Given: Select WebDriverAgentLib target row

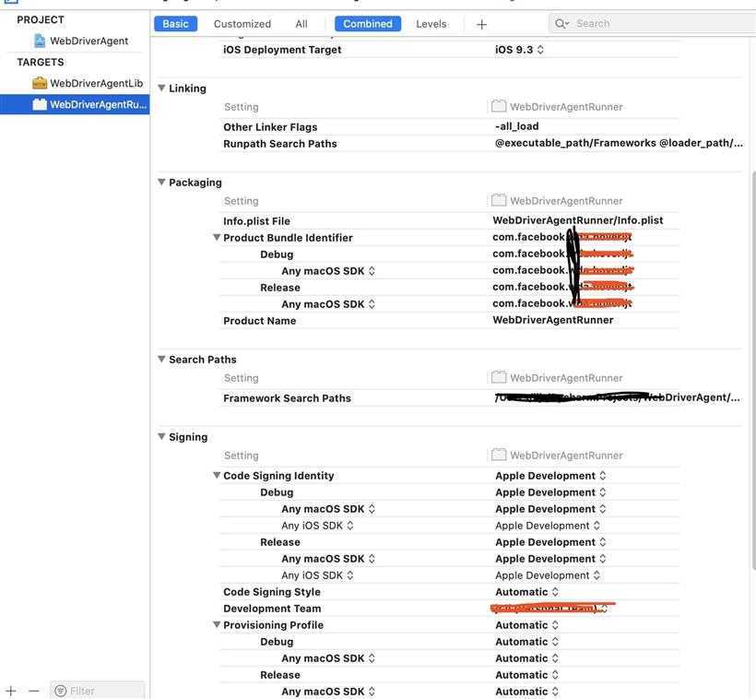Looking at the screenshot, I should (x=75, y=83).
